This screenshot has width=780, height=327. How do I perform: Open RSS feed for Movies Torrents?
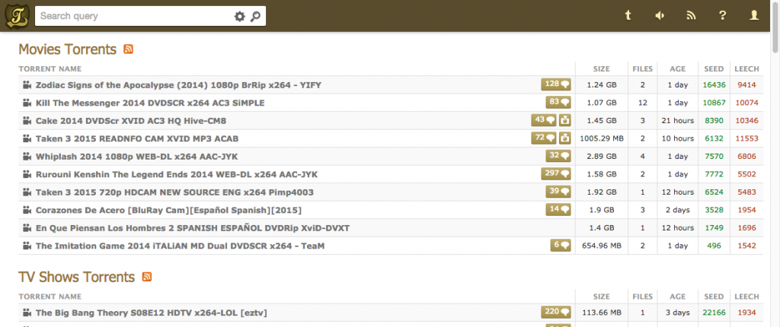(x=128, y=49)
